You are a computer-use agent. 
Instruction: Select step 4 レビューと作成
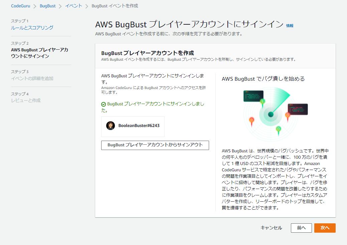[26, 101]
